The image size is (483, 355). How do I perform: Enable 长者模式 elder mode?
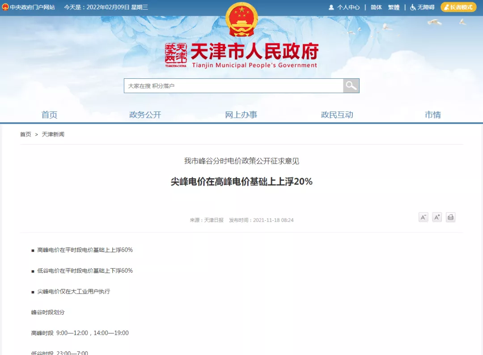point(458,7)
